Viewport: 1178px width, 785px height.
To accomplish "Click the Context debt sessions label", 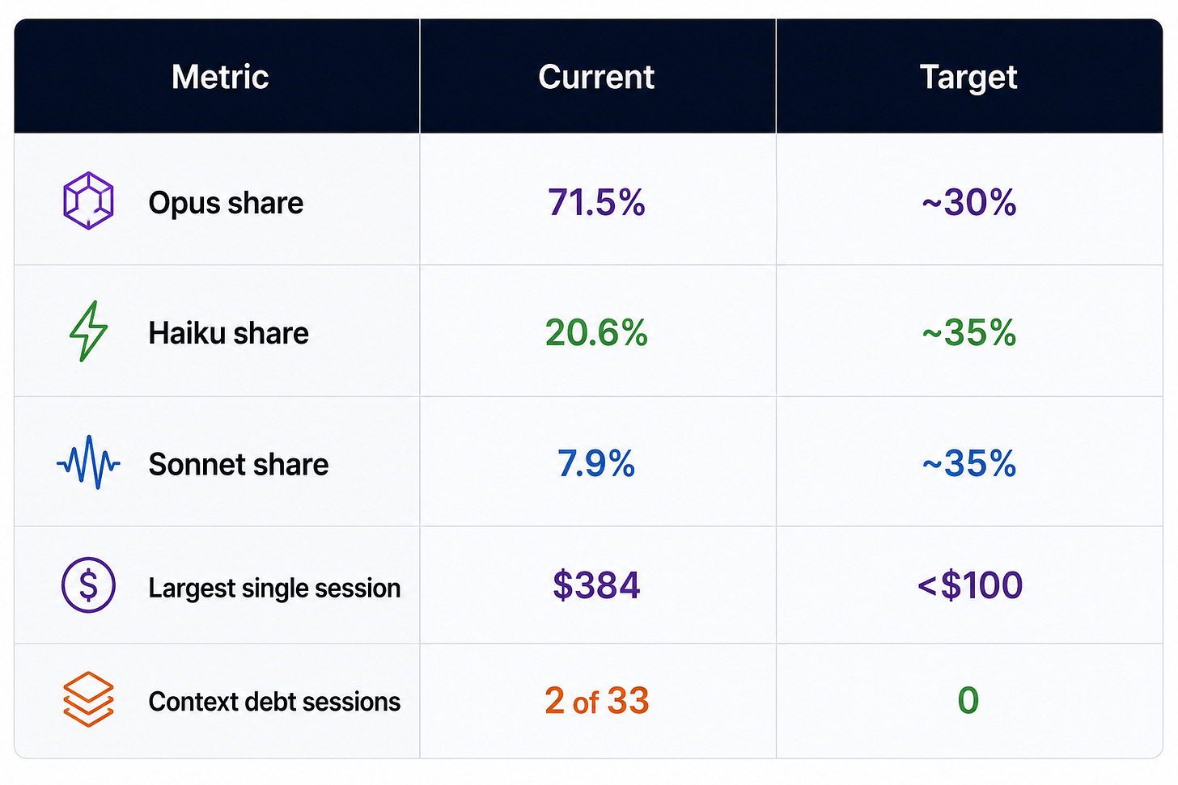I will (274, 702).
